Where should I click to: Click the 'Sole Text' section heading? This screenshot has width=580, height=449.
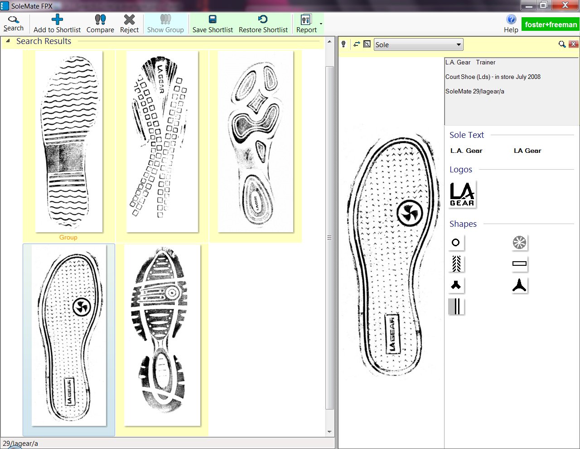[x=467, y=135]
